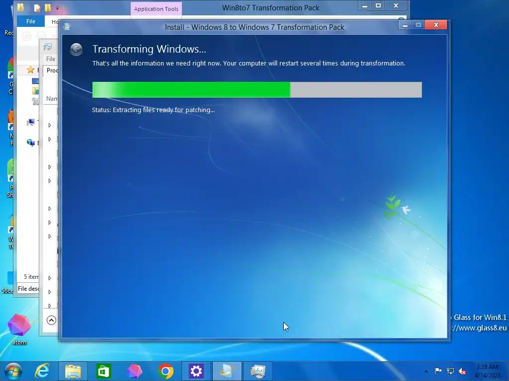Click the back arrow in the installer
The image size is (509, 381).
coord(77,50)
